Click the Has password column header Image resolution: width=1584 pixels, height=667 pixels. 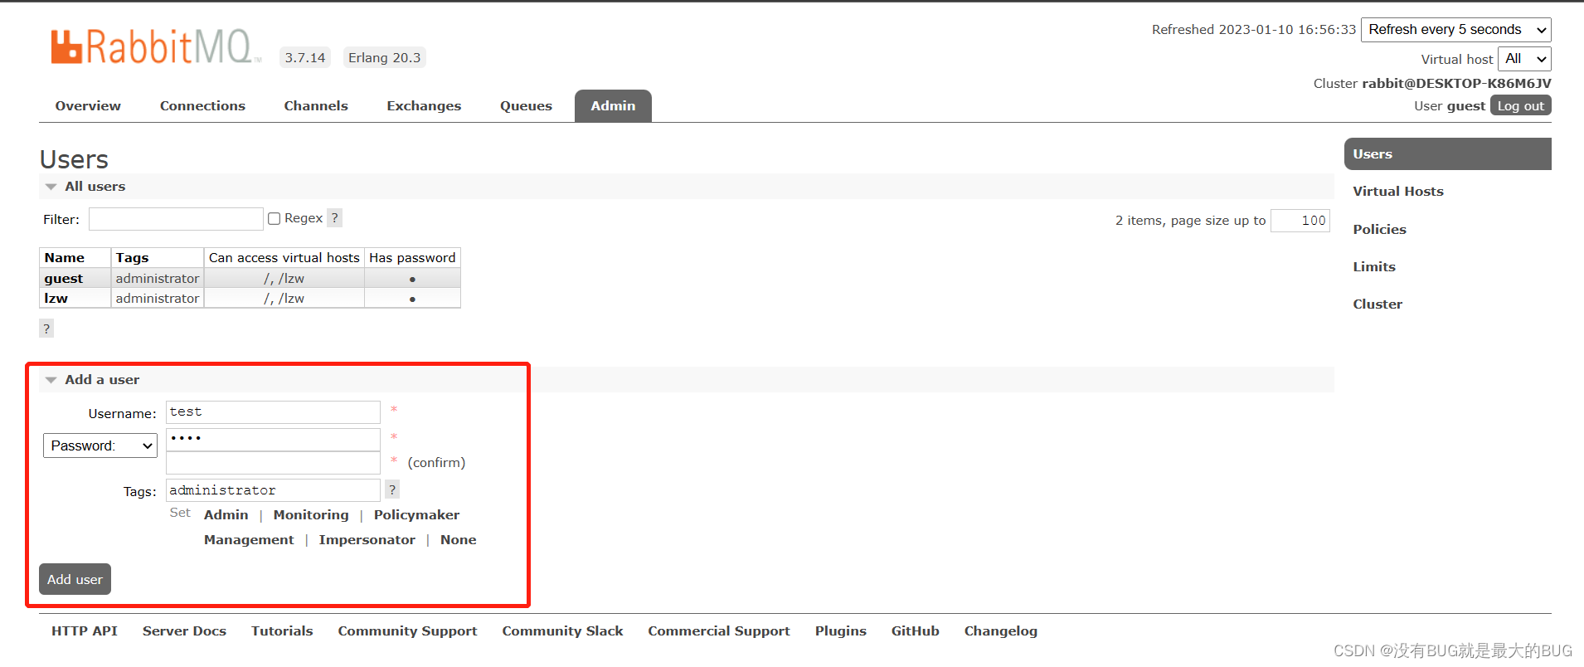412,258
